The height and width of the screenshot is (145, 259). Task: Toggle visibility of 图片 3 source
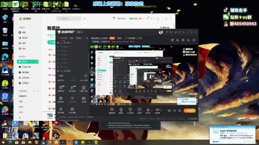coord(58,51)
